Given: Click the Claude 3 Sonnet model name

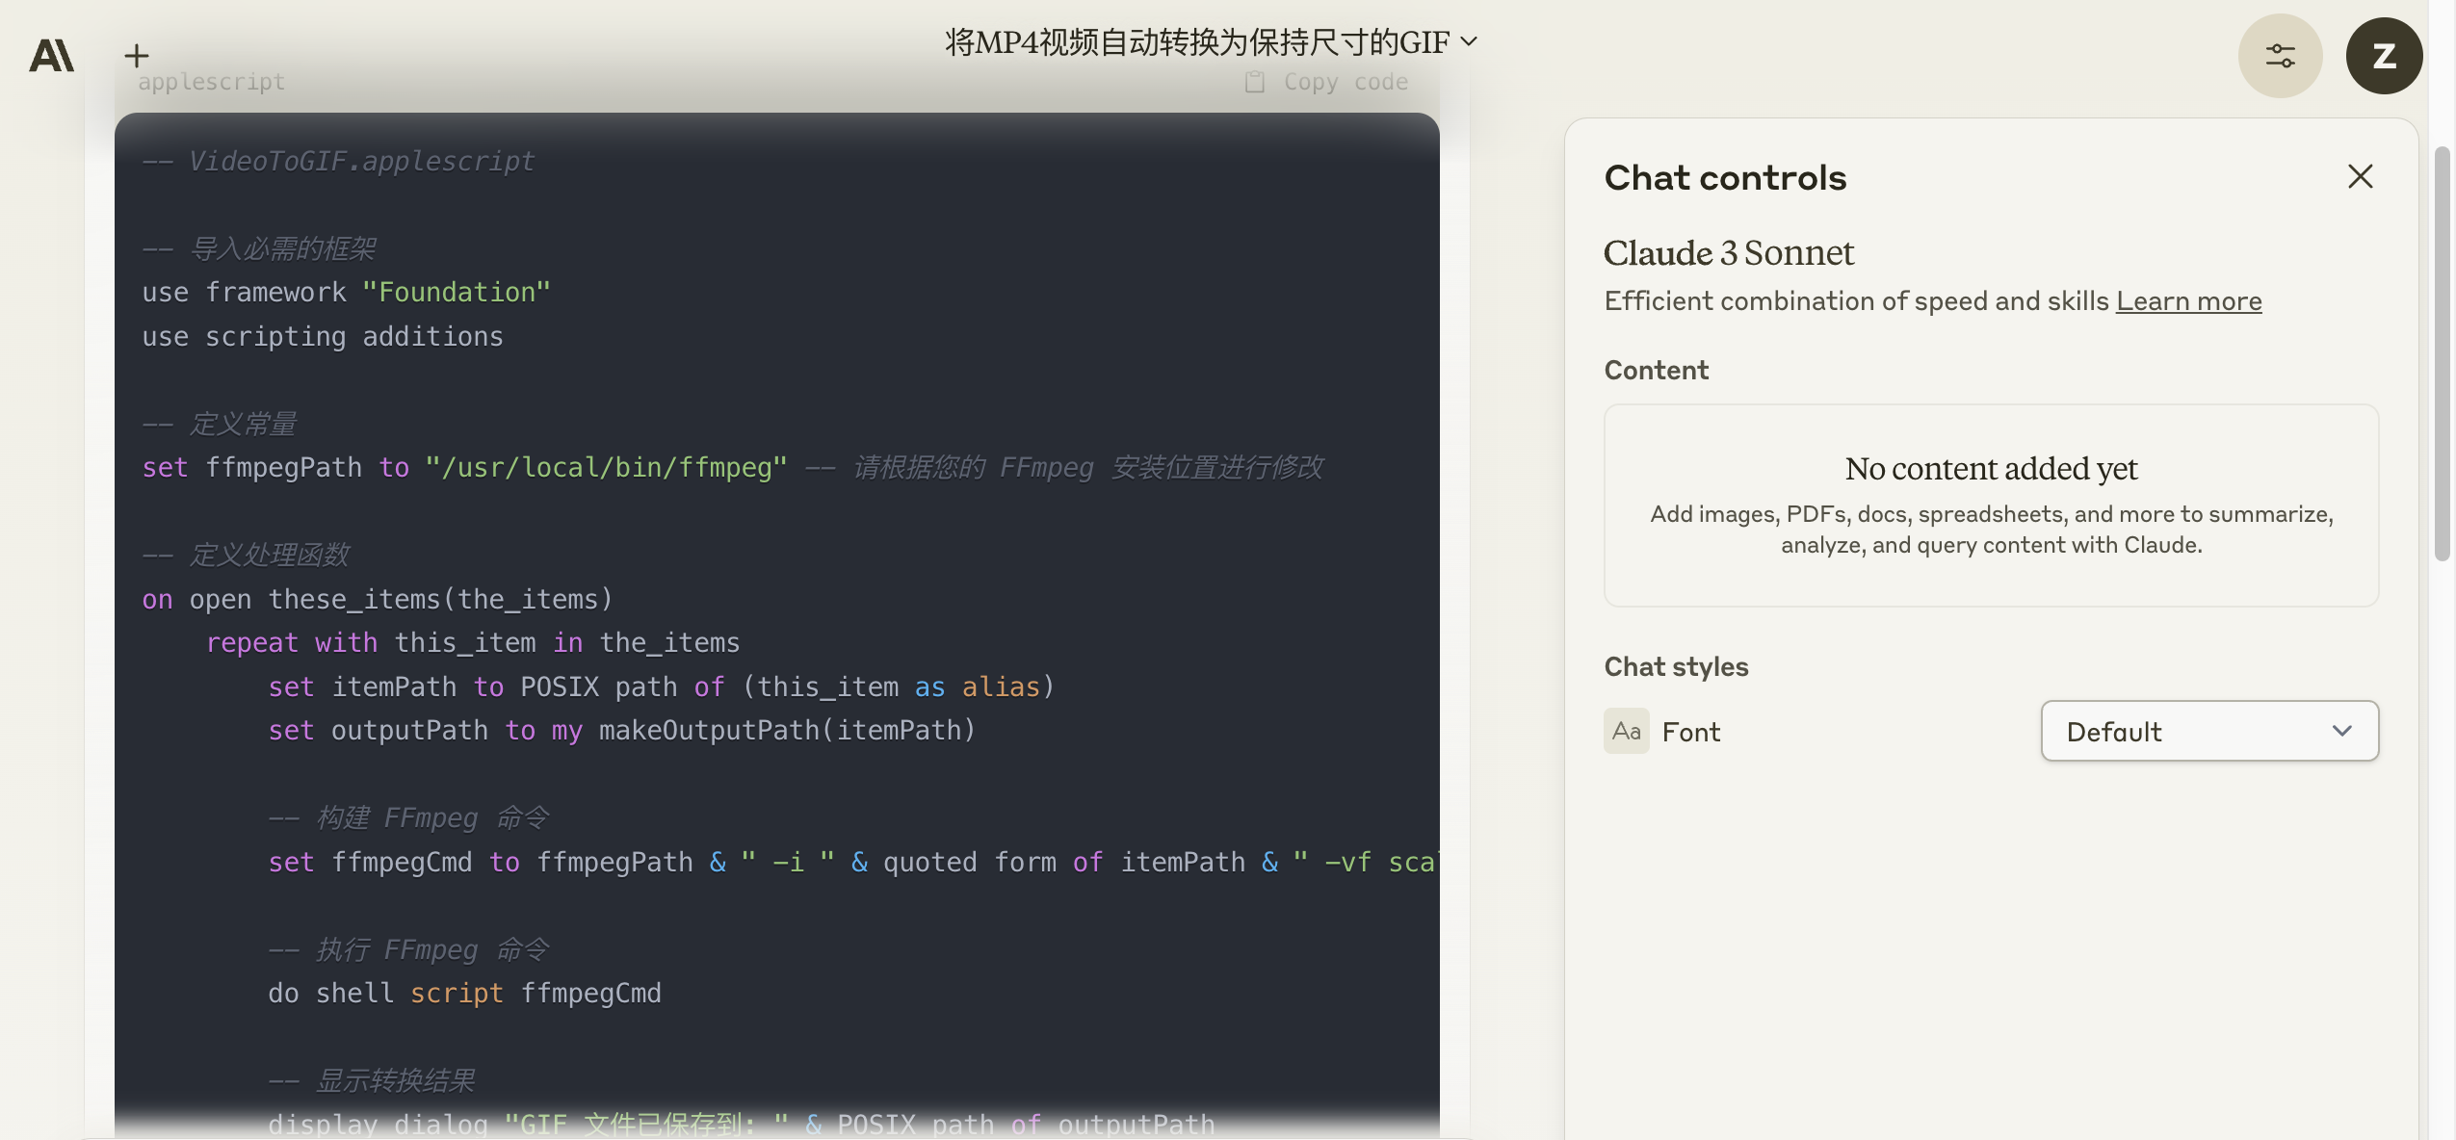Looking at the screenshot, I should 1728,253.
